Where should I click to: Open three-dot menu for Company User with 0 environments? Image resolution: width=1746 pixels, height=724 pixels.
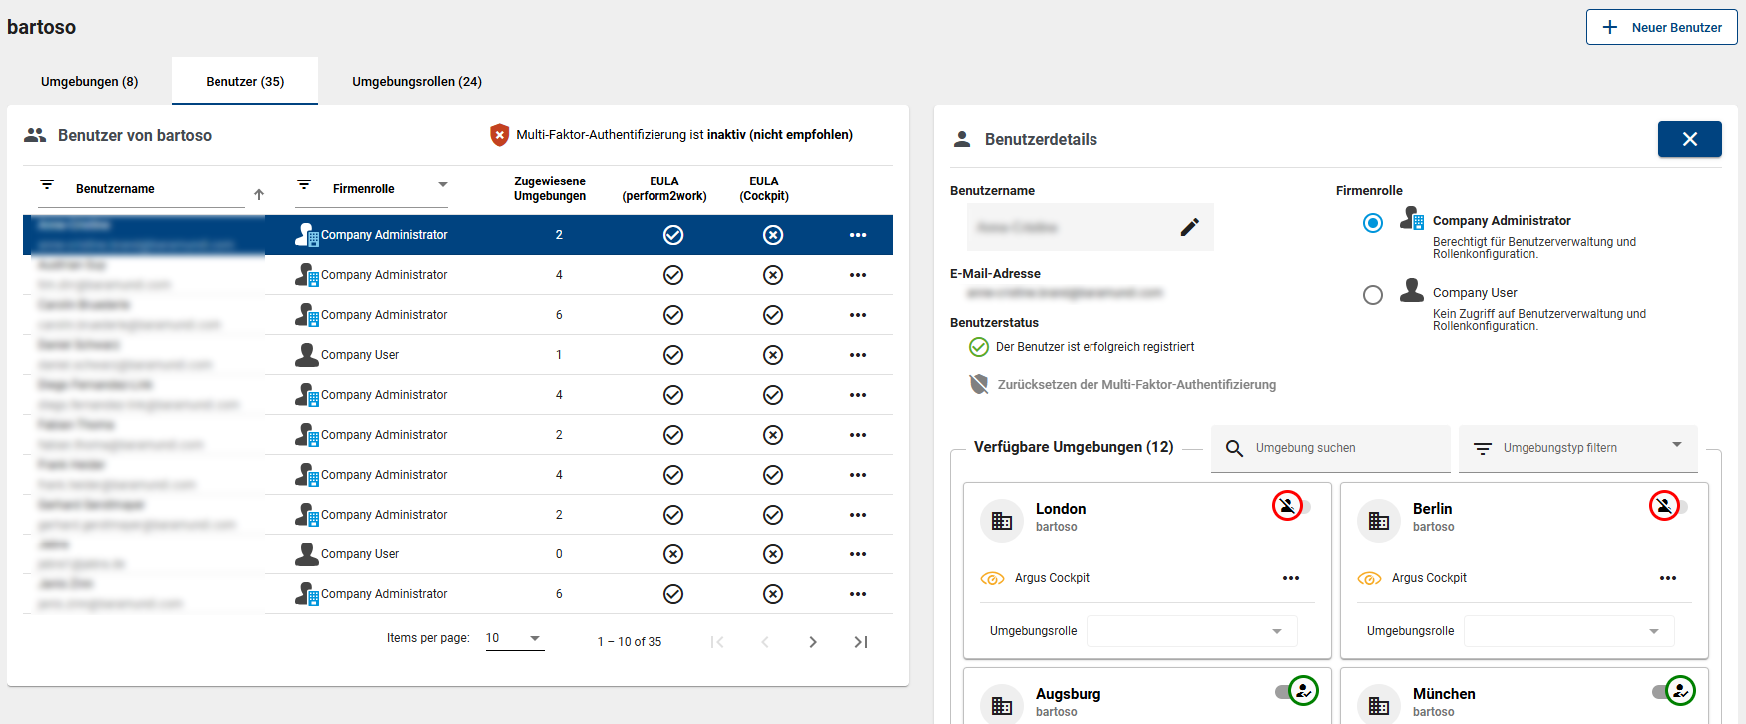(857, 554)
